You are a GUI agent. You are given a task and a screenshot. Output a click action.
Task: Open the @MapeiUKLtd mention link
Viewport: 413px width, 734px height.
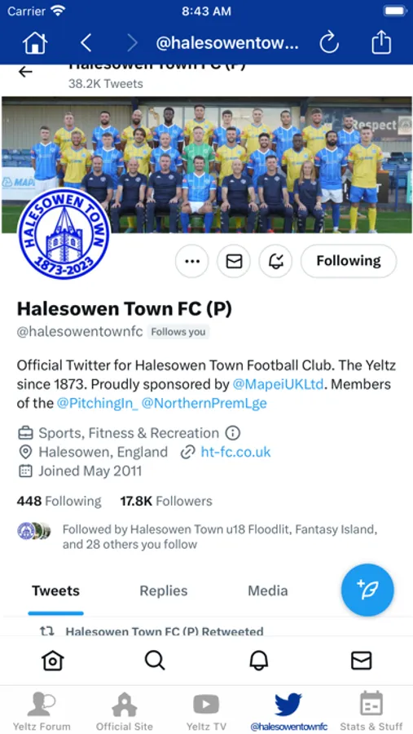(x=279, y=385)
